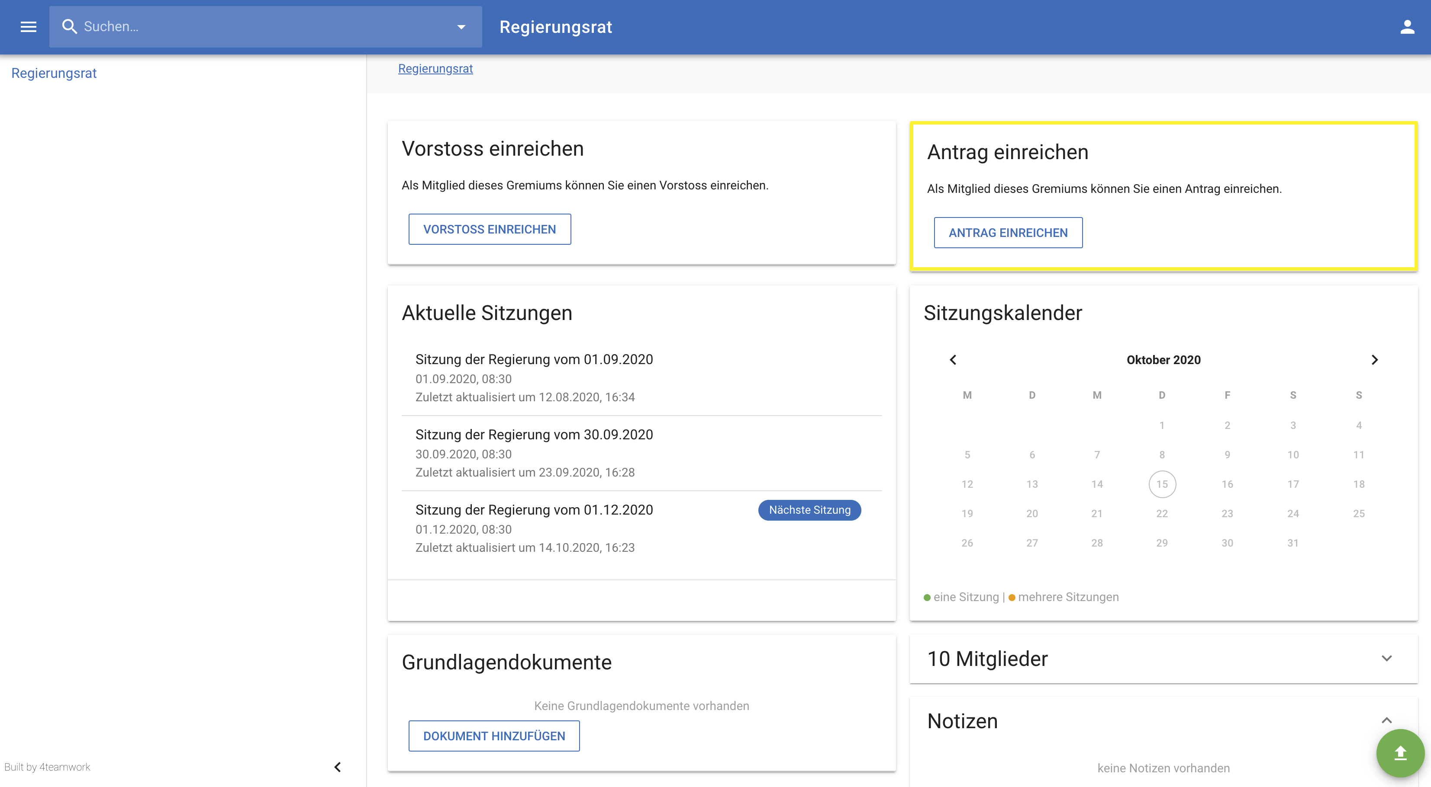Open Sitzung der Regierung vom 30.09.2020
The width and height of the screenshot is (1431, 787).
pyautogui.click(x=534, y=435)
